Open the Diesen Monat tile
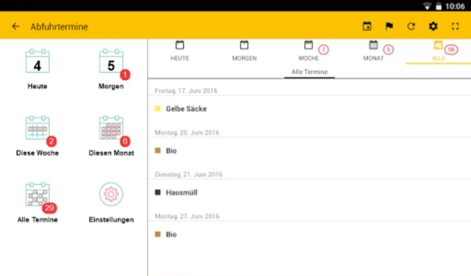 (x=111, y=136)
